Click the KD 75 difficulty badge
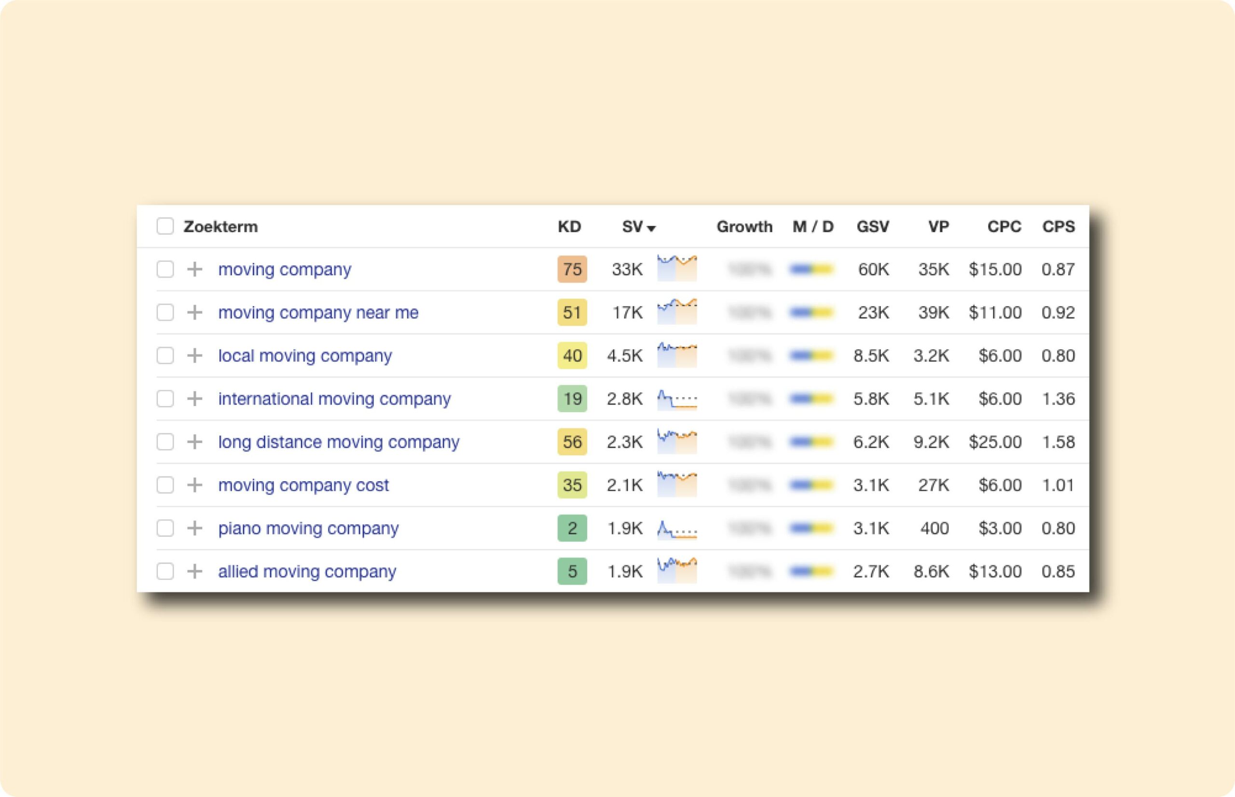 572,269
